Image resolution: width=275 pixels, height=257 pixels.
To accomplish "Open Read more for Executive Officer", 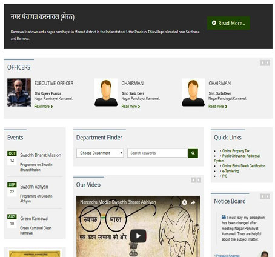I will pos(44,107).
